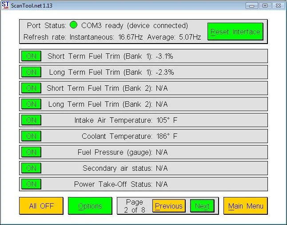This screenshot has height=225, width=287.
Task: Click the green COM3 port status indicator
Action: click(x=73, y=25)
